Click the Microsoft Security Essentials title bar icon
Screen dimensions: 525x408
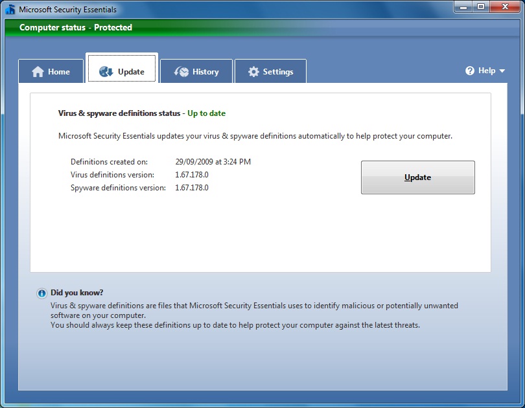pos(10,9)
